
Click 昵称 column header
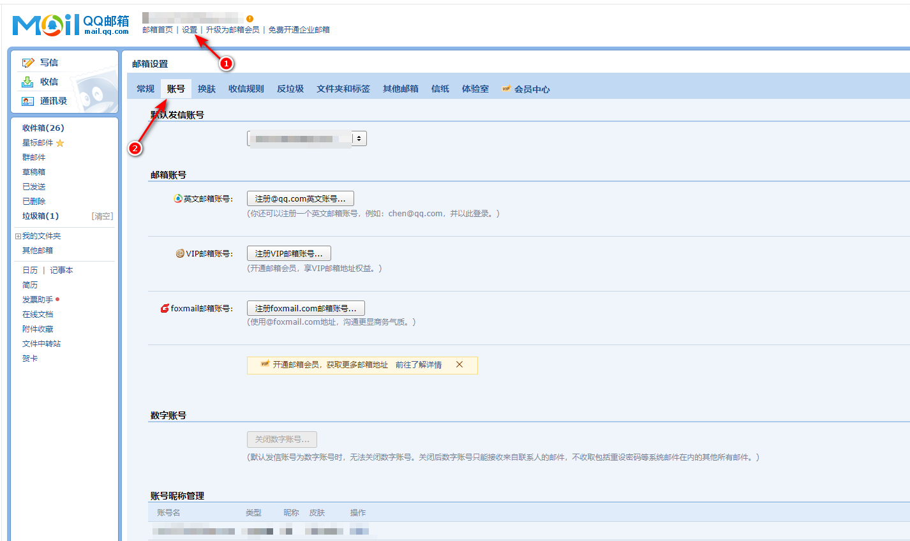tap(291, 513)
